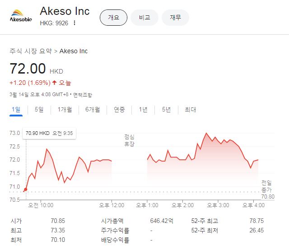The image size is (289, 250).
Task: Switch chart to 최대 range
Action: 190,110
